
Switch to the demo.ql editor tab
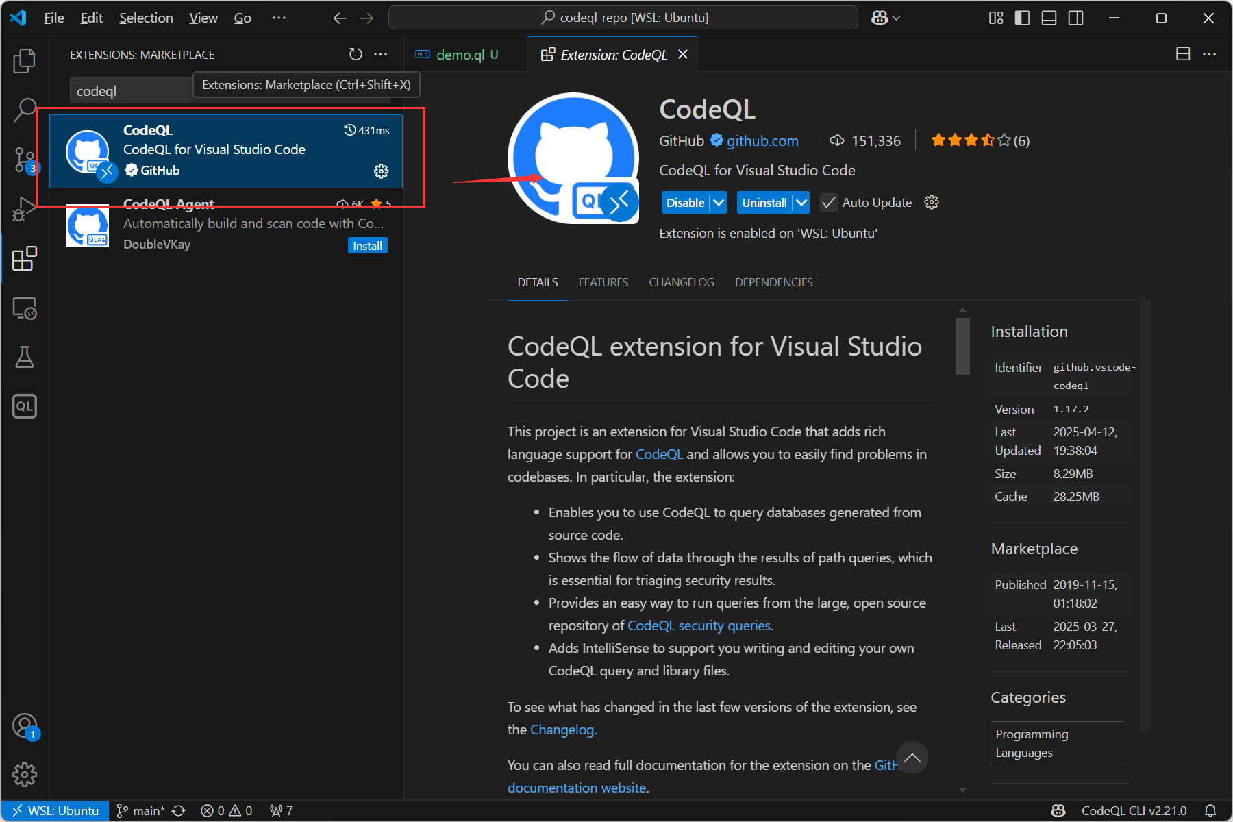click(x=466, y=54)
